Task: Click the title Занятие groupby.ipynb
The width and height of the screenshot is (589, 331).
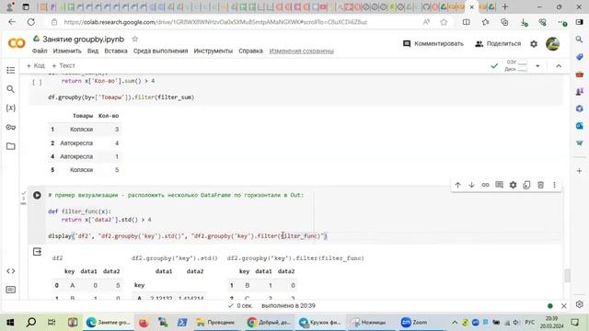Action: 83,39
